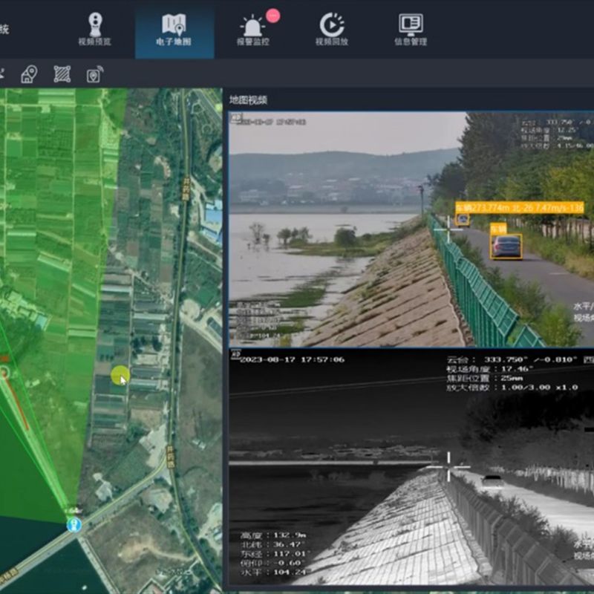Open the 视频回放 video playback tab
The width and height of the screenshot is (594, 594).
coord(332,29)
